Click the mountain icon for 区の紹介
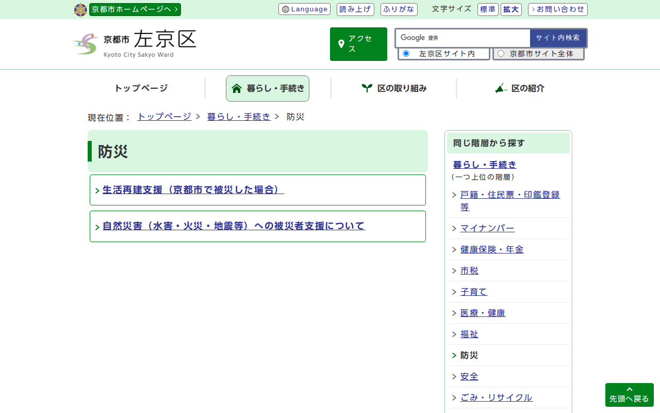 pos(501,88)
